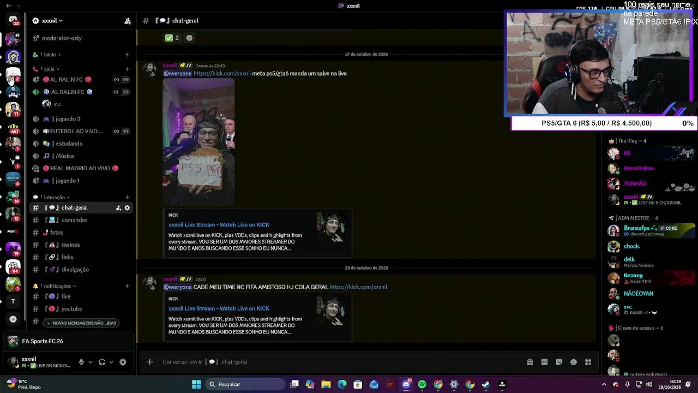Open the apps icon in message bar

tap(588, 362)
